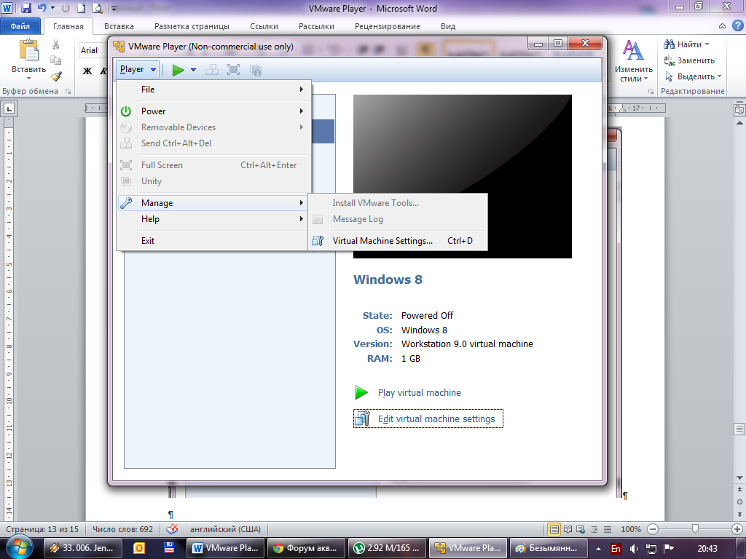Select the print layout view icon
Image resolution: width=746 pixels, height=559 pixels.
tap(554, 529)
